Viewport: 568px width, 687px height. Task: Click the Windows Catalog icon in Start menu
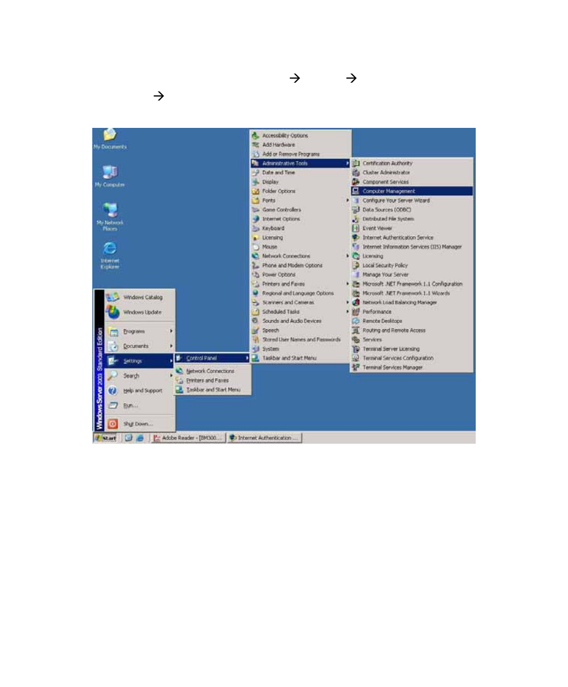tap(113, 297)
